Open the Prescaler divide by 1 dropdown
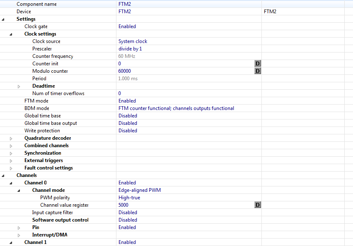This screenshot has height=246, width=353. coord(130,49)
